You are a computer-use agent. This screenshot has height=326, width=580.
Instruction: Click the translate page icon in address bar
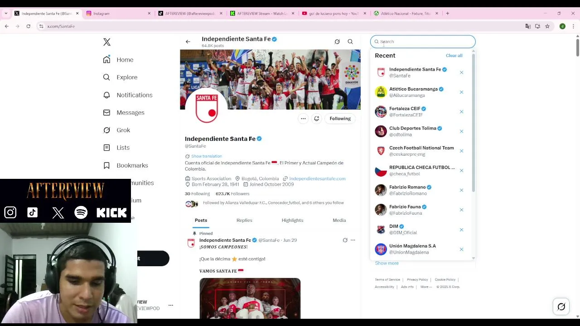(528, 26)
